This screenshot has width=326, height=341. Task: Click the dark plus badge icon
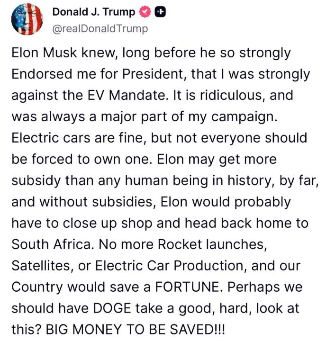(160, 12)
